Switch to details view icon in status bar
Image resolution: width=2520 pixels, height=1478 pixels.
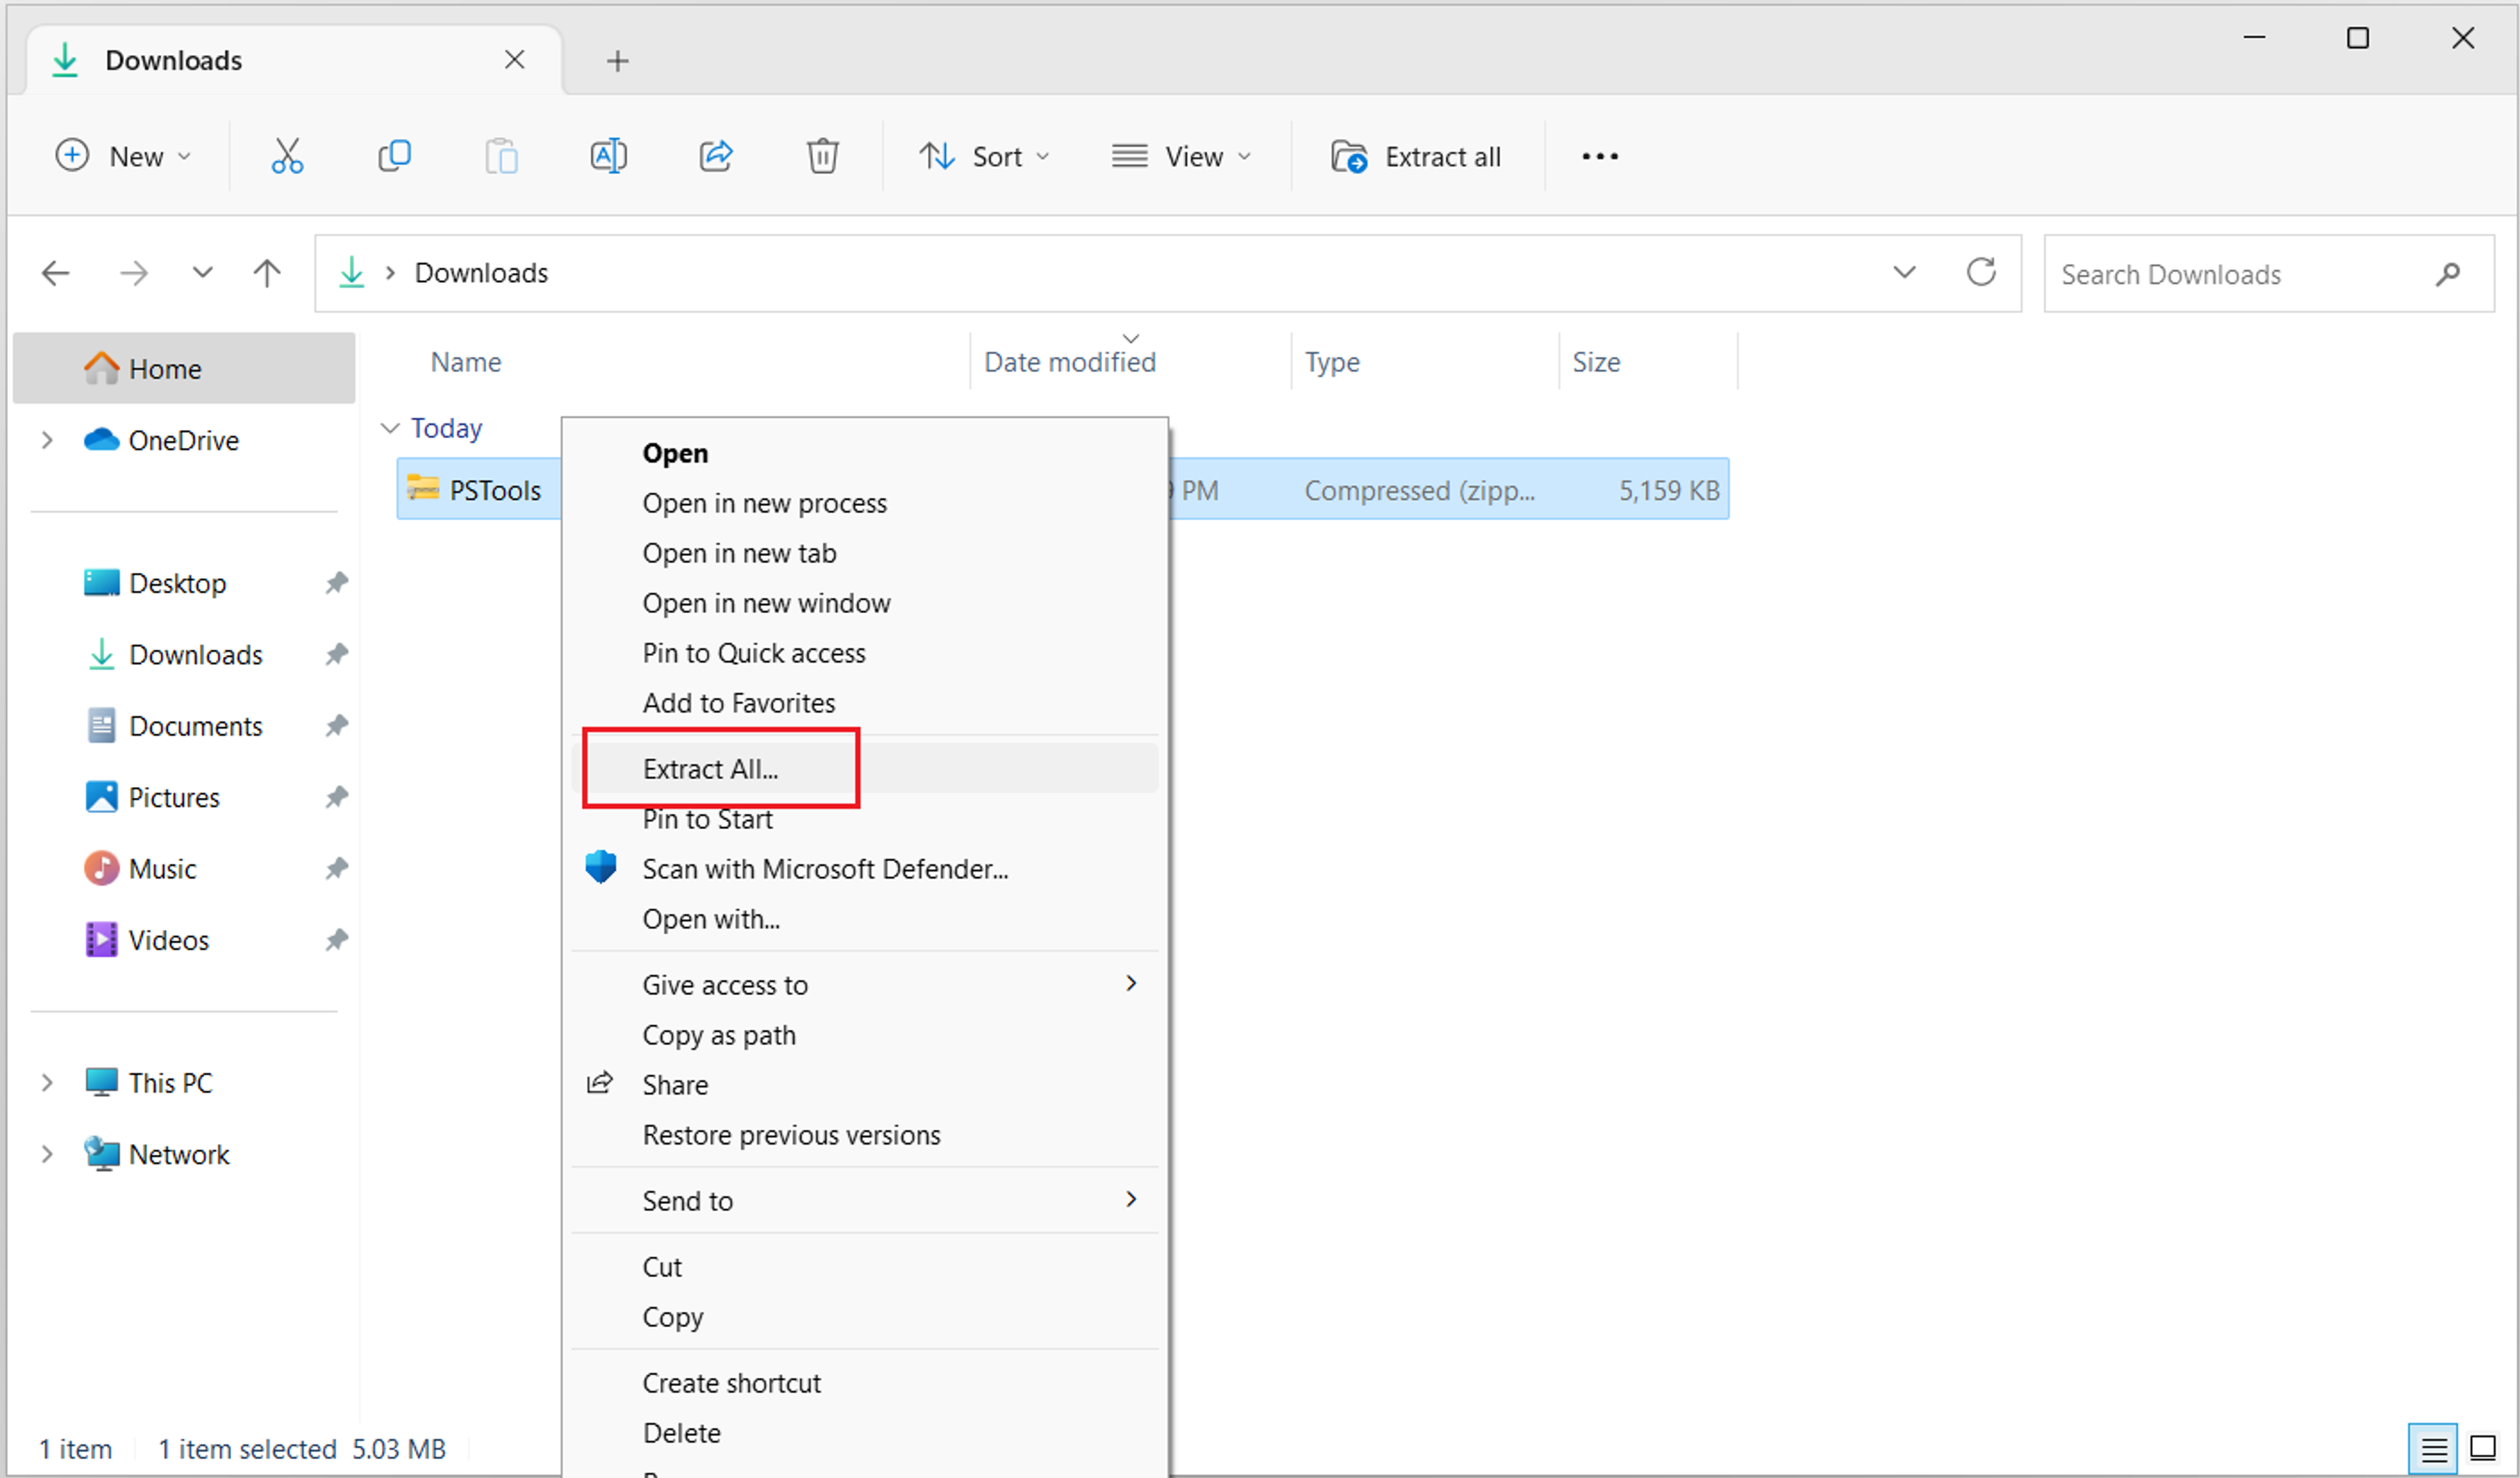tap(2434, 1448)
